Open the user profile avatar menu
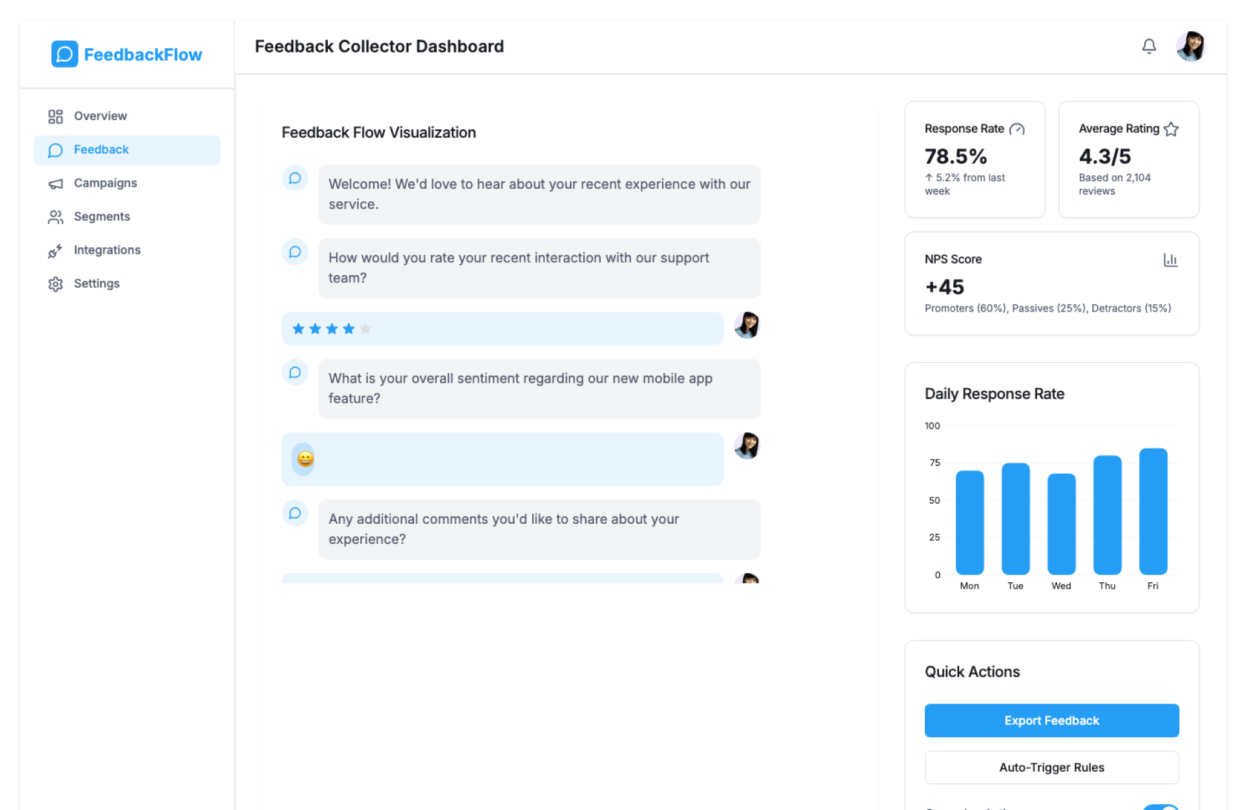 coord(1190,46)
